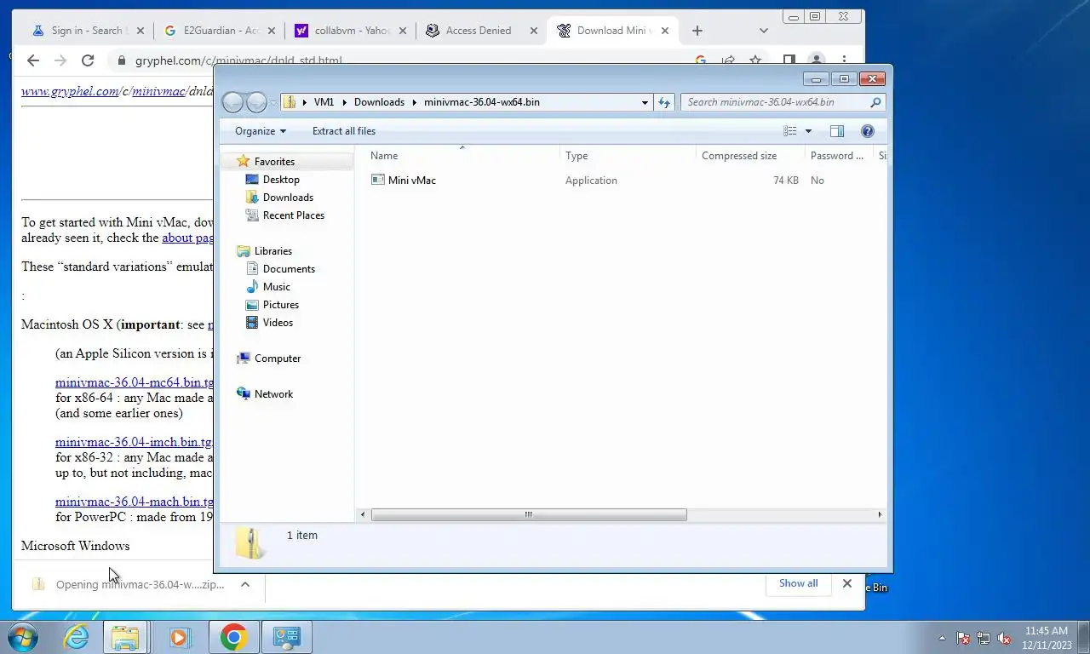Screen dimensions: 1090x654
Task: Open Desktop in the Favorites list
Action: 281,180
